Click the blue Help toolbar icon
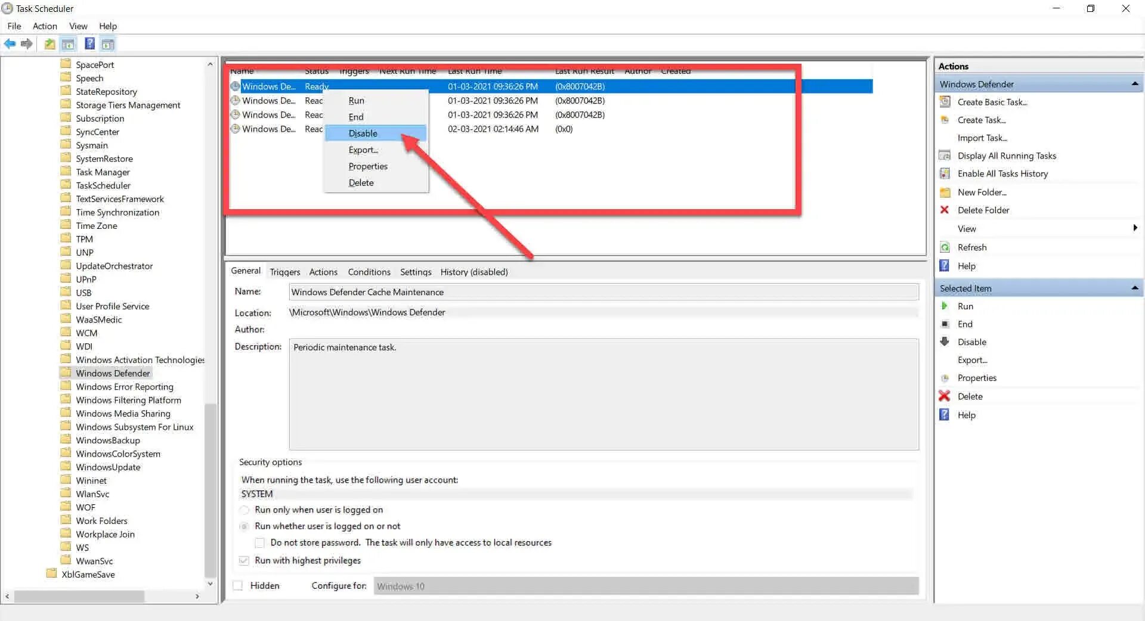The width and height of the screenshot is (1145, 621). (x=90, y=44)
